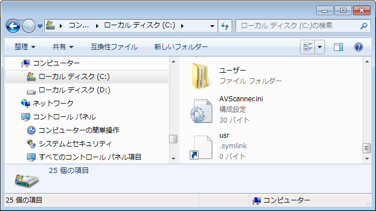Click the ユーザー folder name
376x211 pixels.
232,71
